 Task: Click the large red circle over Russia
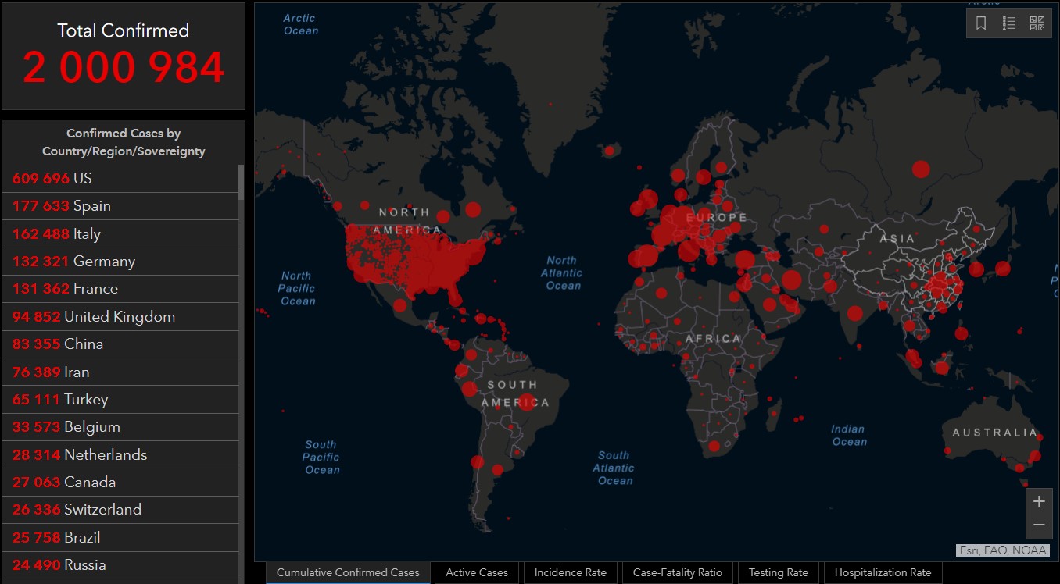(x=921, y=169)
